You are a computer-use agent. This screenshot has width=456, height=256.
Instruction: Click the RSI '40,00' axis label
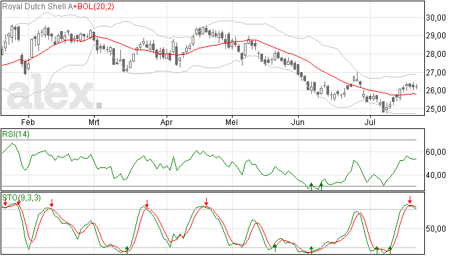pos(436,175)
